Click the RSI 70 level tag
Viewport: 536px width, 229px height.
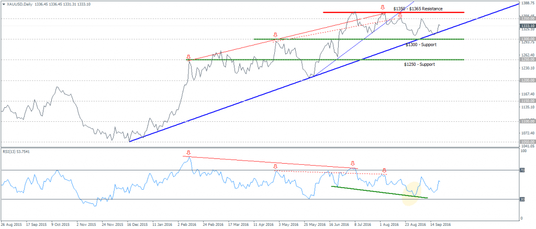click(x=522, y=170)
